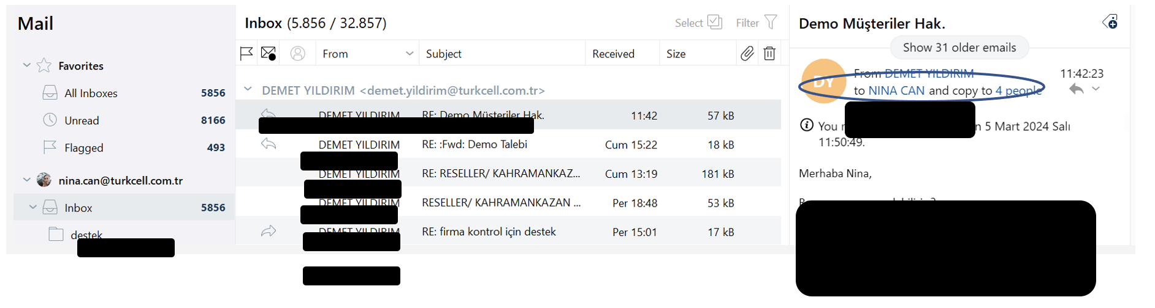Click the reply arrow in email header

[1076, 89]
